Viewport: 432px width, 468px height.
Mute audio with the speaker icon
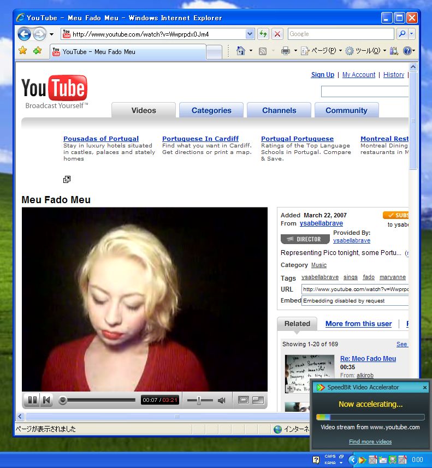click(222, 400)
